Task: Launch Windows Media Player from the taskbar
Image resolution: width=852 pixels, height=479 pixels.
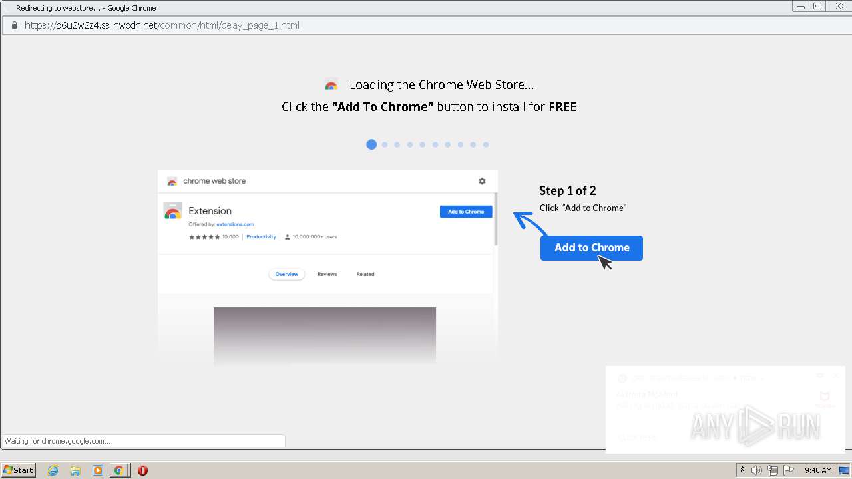Action: (98, 470)
